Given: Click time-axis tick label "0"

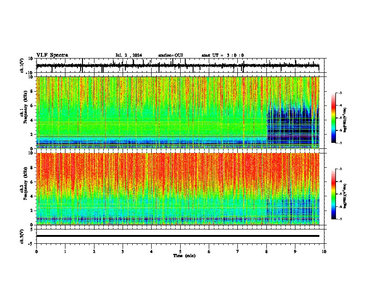Looking at the screenshot, I should (36, 252).
